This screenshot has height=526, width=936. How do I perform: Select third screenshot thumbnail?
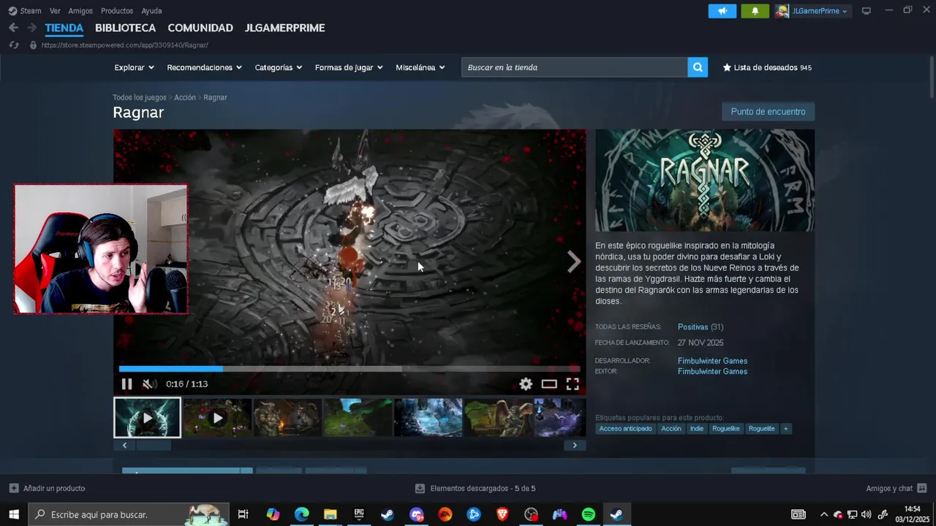click(x=287, y=417)
